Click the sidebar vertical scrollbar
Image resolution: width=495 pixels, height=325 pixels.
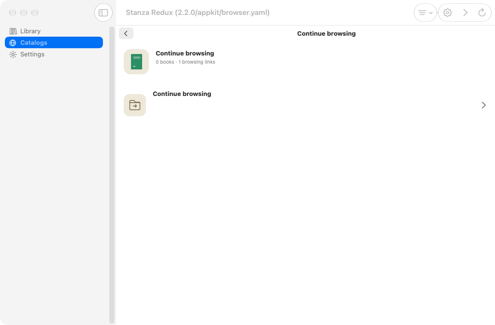[112, 175]
